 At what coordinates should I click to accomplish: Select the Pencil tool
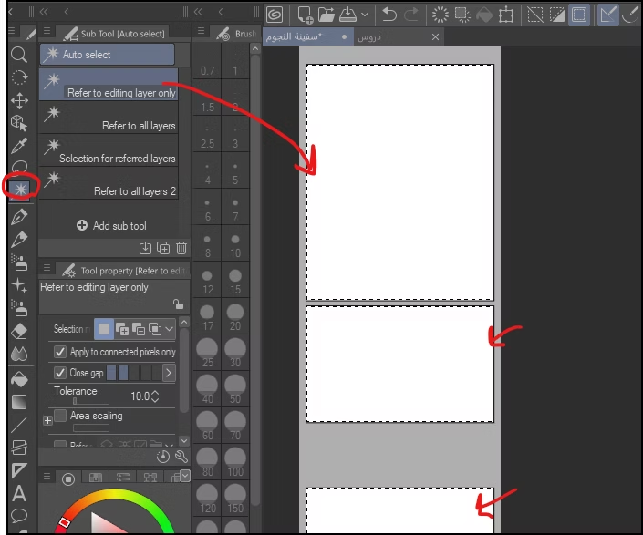(19, 239)
